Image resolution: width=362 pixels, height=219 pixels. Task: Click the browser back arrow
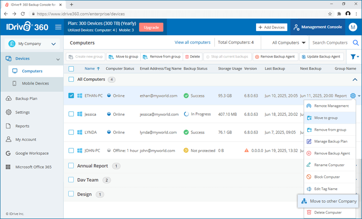pos(6,14)
